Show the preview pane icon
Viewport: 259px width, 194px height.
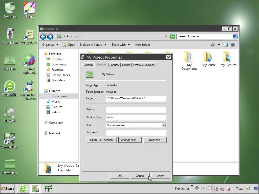tap(225, 45)
